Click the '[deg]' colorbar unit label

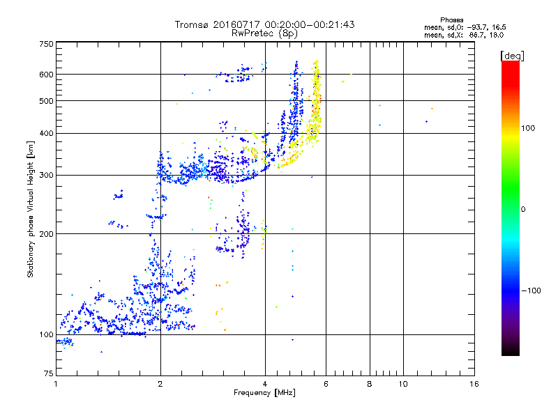point(512,56)
